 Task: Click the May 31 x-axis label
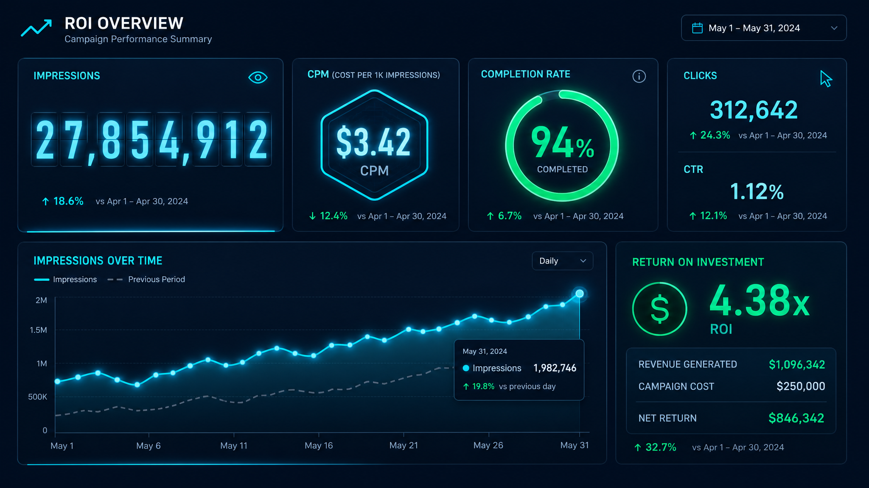click(x=575, y=445)
